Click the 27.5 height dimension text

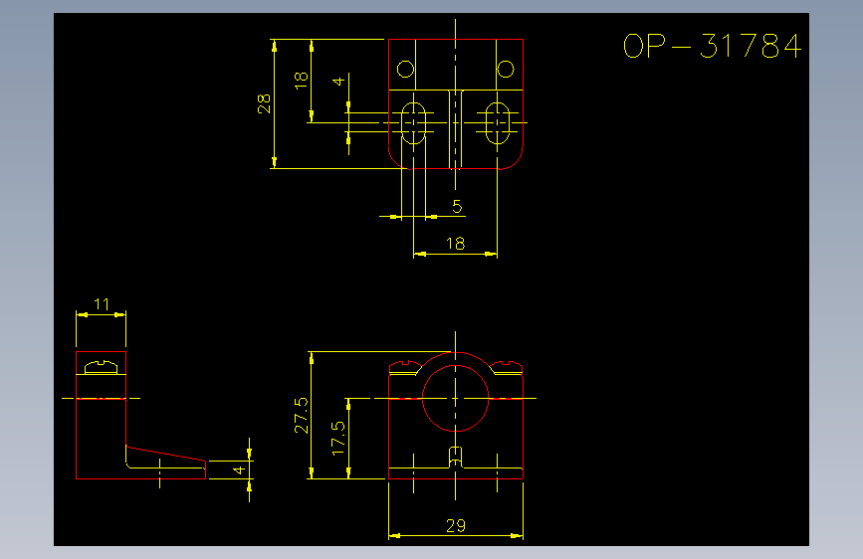click(301, 416)
